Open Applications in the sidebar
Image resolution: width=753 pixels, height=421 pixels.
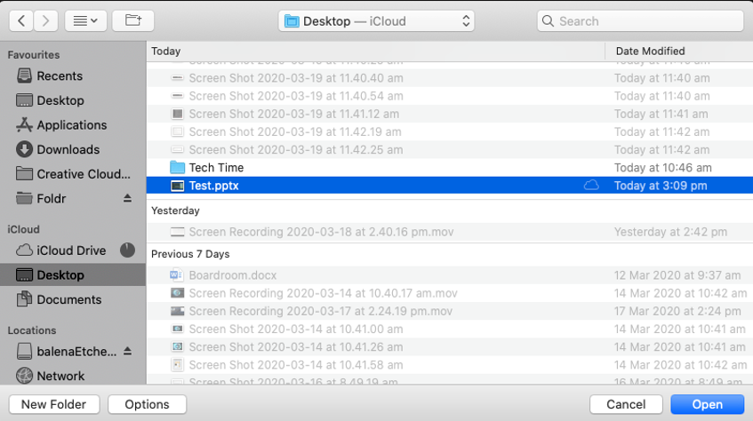pos(71,125)
